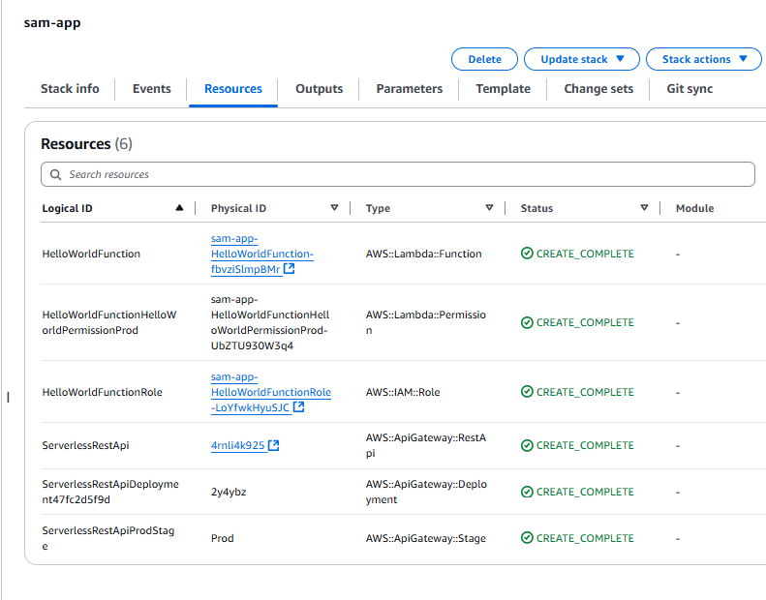Screen dimensions: 766x600
Task: Click the check icon in AWS::Lambda::Permission row
Action: (527, 322)
